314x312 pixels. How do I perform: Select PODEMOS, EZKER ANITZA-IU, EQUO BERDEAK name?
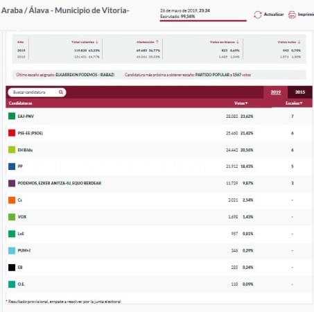pos(60,183)
